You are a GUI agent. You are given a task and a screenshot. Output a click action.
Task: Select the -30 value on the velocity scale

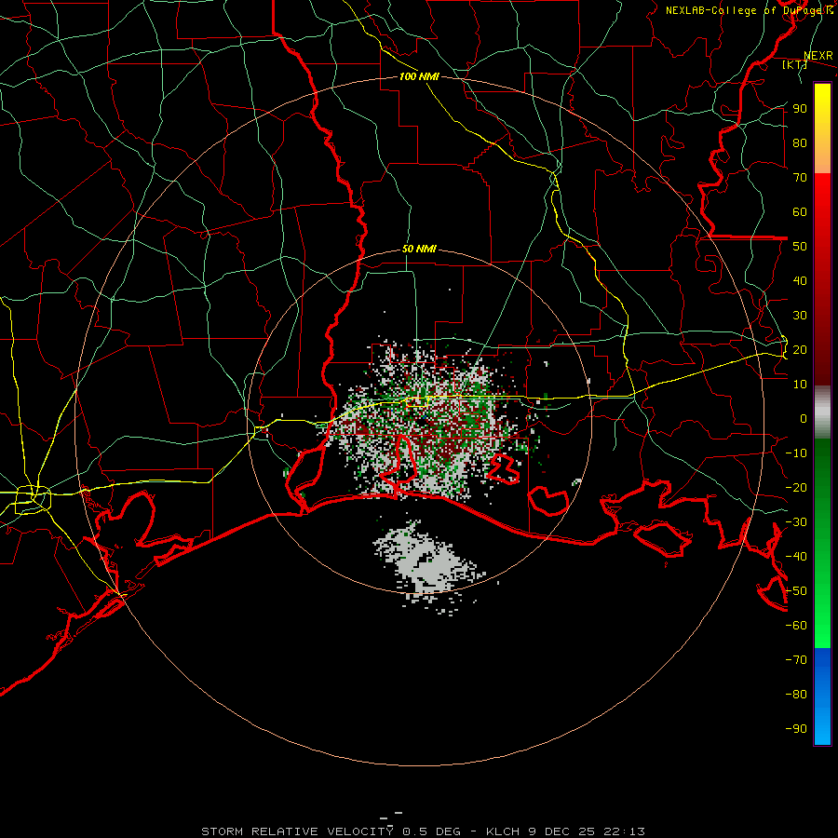tap(796, 522)
